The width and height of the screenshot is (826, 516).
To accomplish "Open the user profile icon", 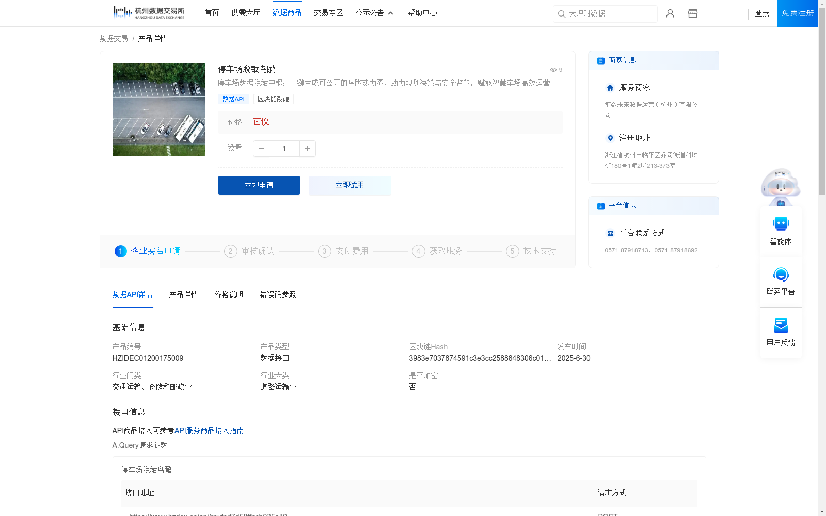I will (x=670, y=13).
